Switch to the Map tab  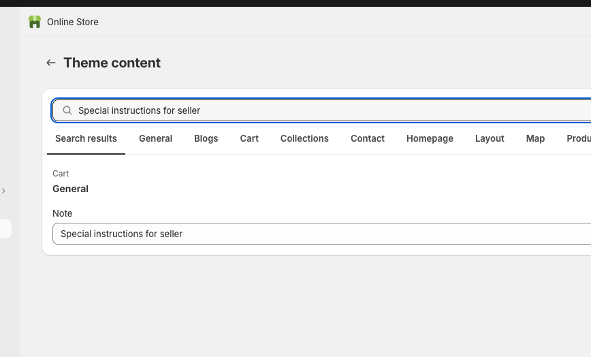(x=535, y=138)
